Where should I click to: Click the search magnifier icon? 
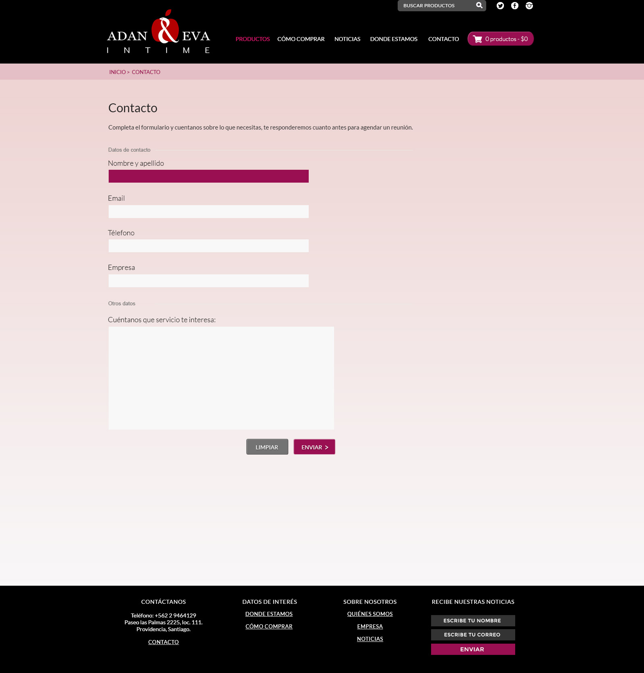[x=479, y=5]
